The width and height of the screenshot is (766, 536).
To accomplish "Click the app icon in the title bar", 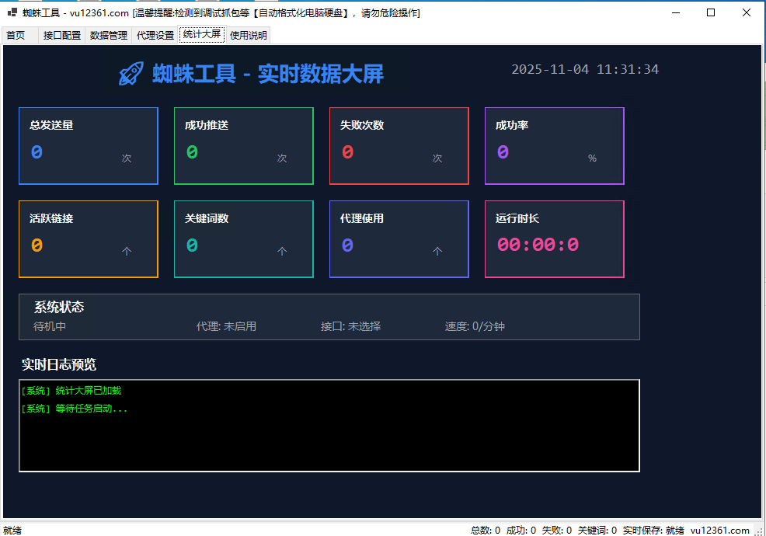I will pos(12,12).
